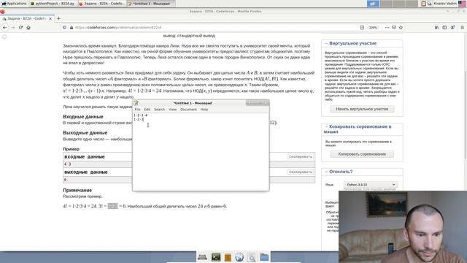
Task: Go back using Firefox back arrow
Action: (x=5, y=28)
